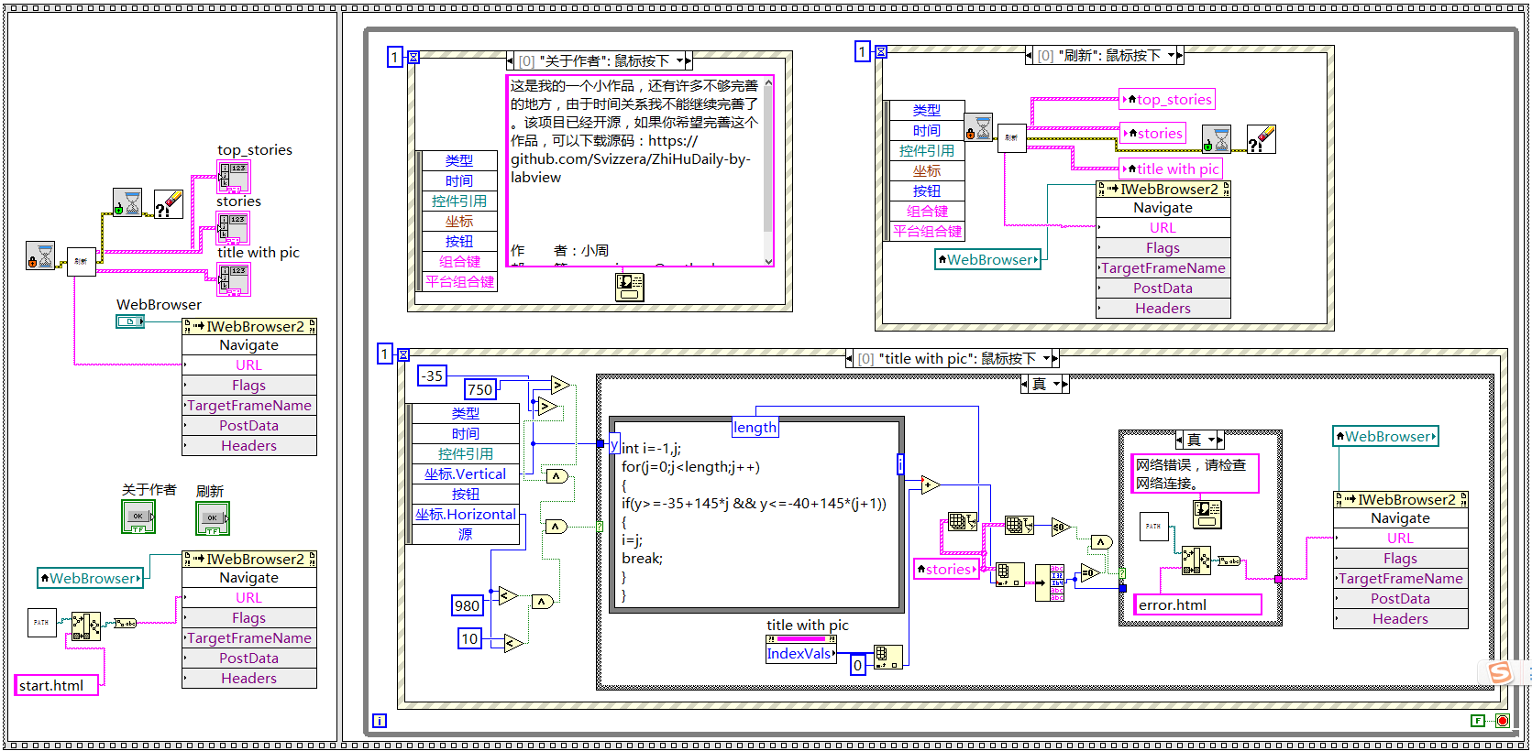Open the 关于作者 event case selector dropdown

click(680, 60)
